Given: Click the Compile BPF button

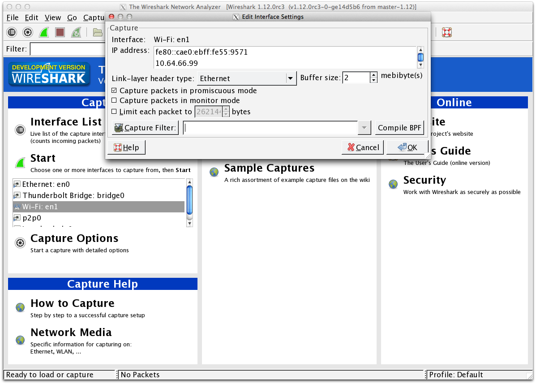Looking at the screenshot, I should (x=399, y=128).
